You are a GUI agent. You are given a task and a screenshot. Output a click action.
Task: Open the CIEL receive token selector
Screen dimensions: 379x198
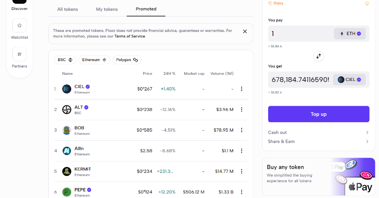(x=349, y=80)
